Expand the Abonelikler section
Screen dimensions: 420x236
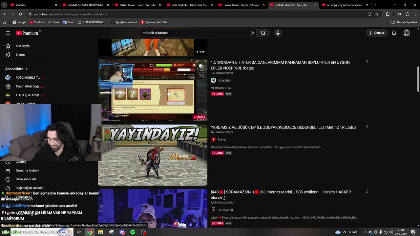point(16,69)
